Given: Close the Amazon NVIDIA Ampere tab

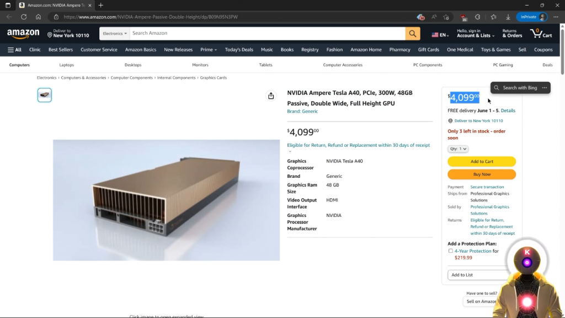Looking at the screenshot, I should (x=90, y=6).
